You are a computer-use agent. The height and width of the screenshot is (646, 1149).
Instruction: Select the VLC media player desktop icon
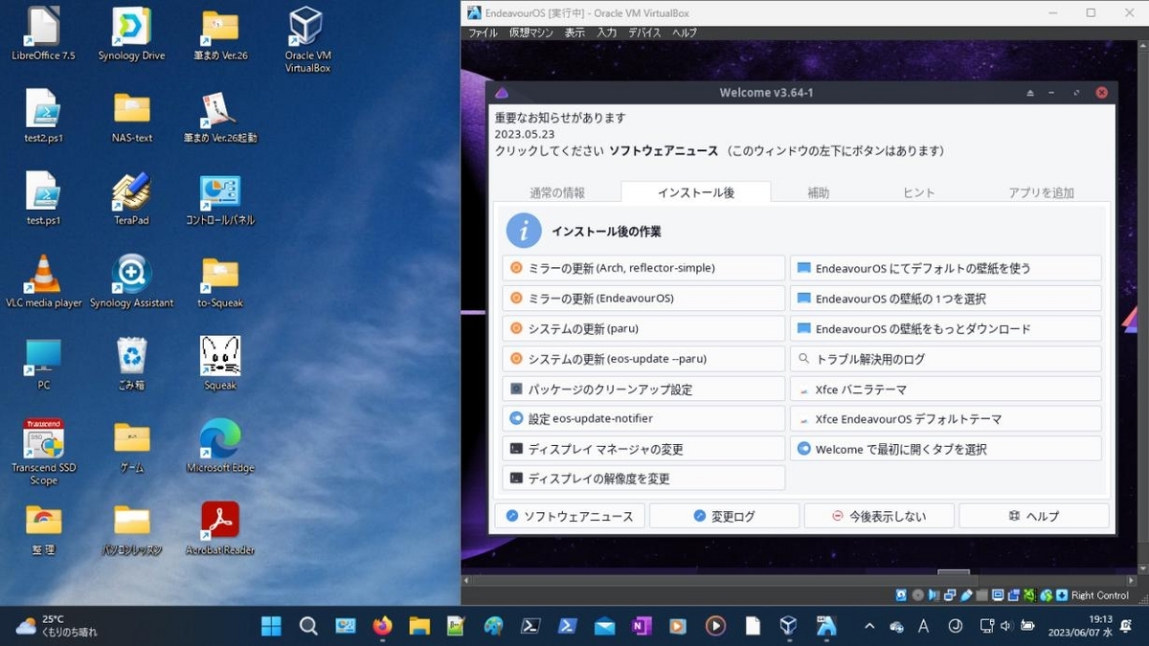pyautogui.click(x=43, y=281)
